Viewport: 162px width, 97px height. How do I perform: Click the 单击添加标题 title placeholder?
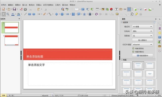tap(69, 54)
